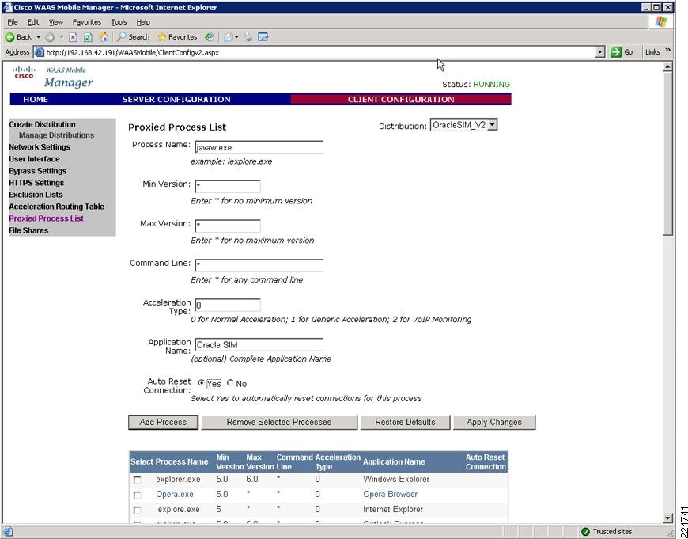Open User Interface in sidebar

(34, 159)
